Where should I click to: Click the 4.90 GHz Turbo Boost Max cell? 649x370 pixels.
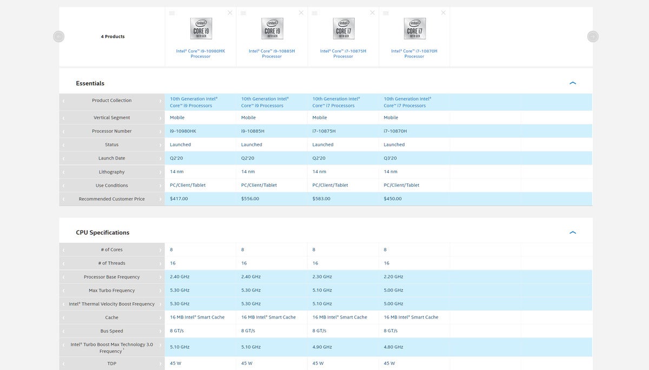coord(322,347)
